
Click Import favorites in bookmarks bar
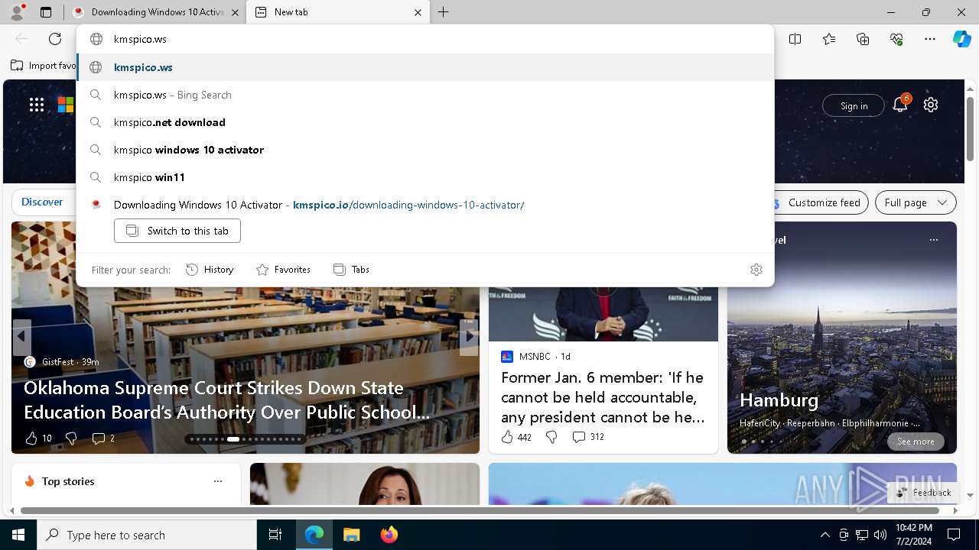pyautogui.click(x=43, y=66)
